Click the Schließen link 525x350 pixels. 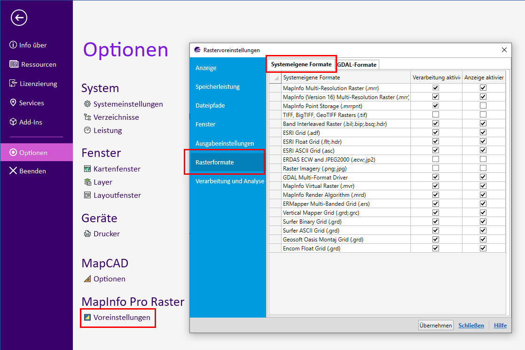click(471, 326)
